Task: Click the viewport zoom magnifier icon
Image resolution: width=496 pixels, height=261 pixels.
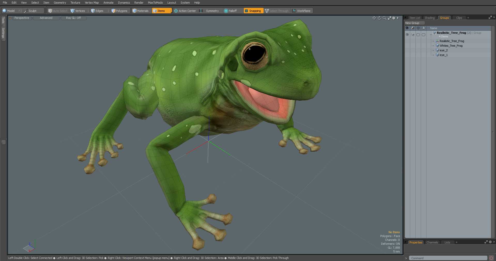Action: click(384, 18)
